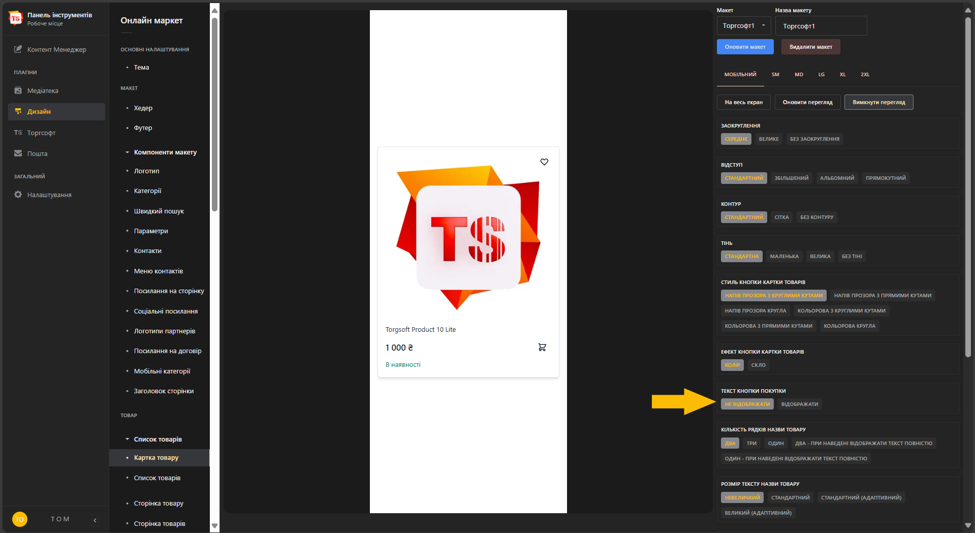The width and height of the screenshot is (975, 533).
Task: Click Видалити макет button
Action: pos(810,47)
